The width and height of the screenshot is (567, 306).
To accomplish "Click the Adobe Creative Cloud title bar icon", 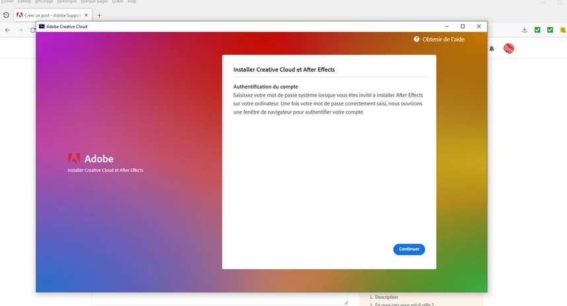I will click(x=42, y=26).
